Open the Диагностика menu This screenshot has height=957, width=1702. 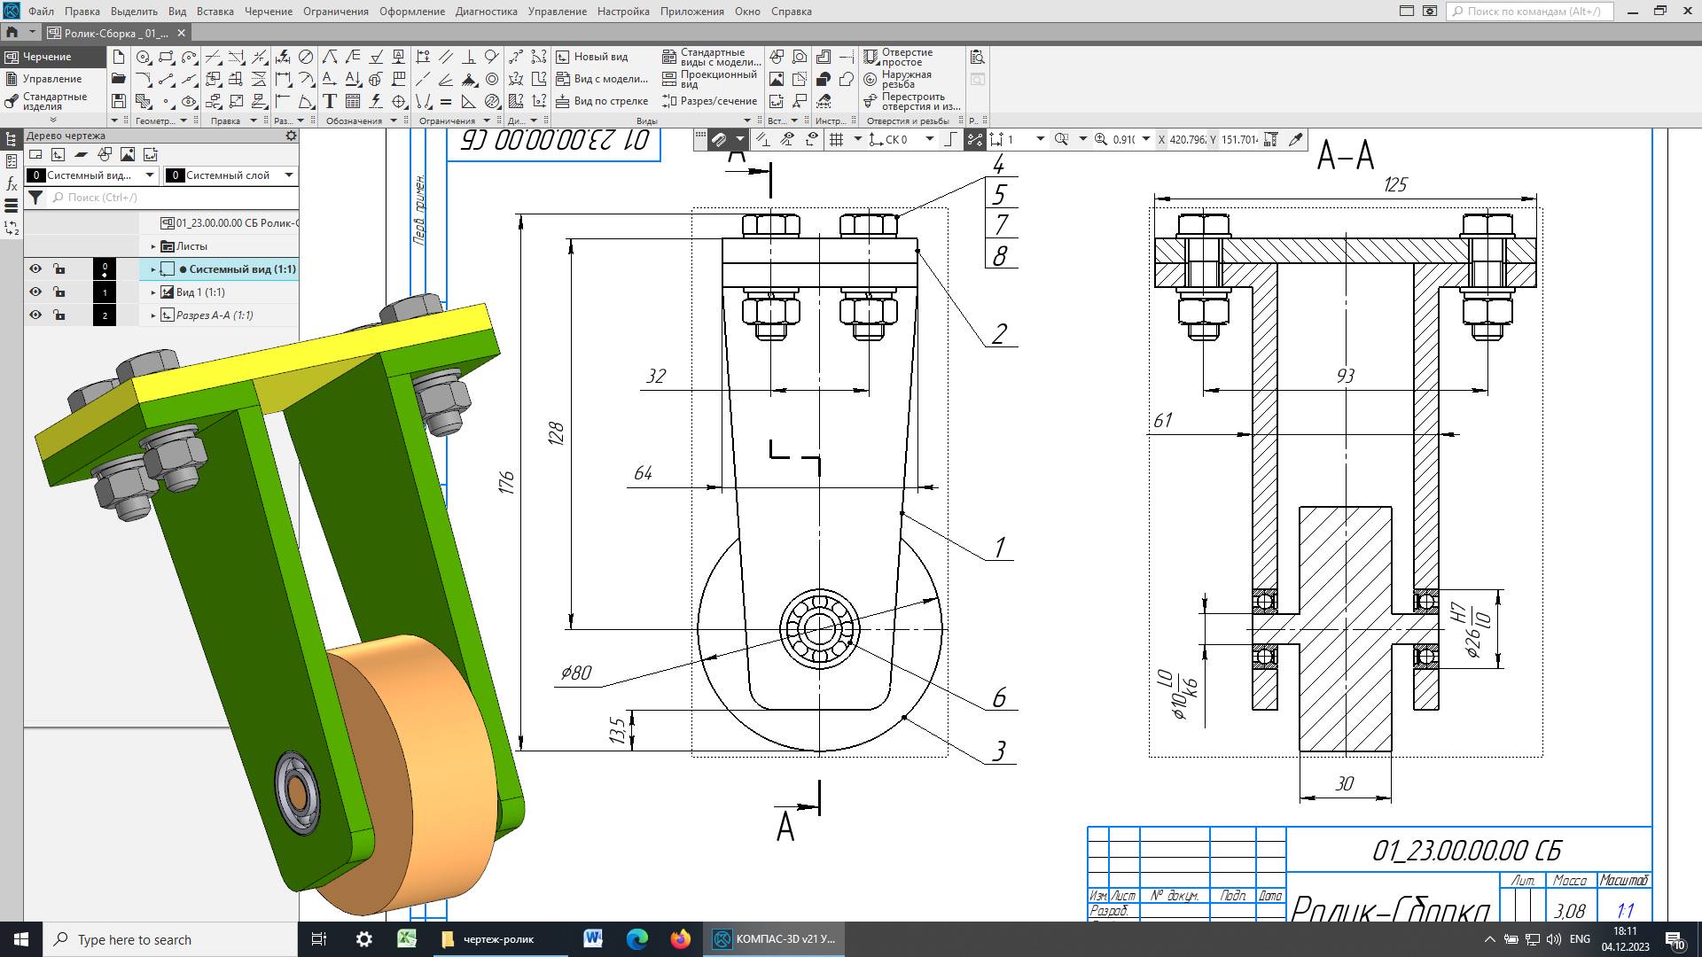click(487, 12)
